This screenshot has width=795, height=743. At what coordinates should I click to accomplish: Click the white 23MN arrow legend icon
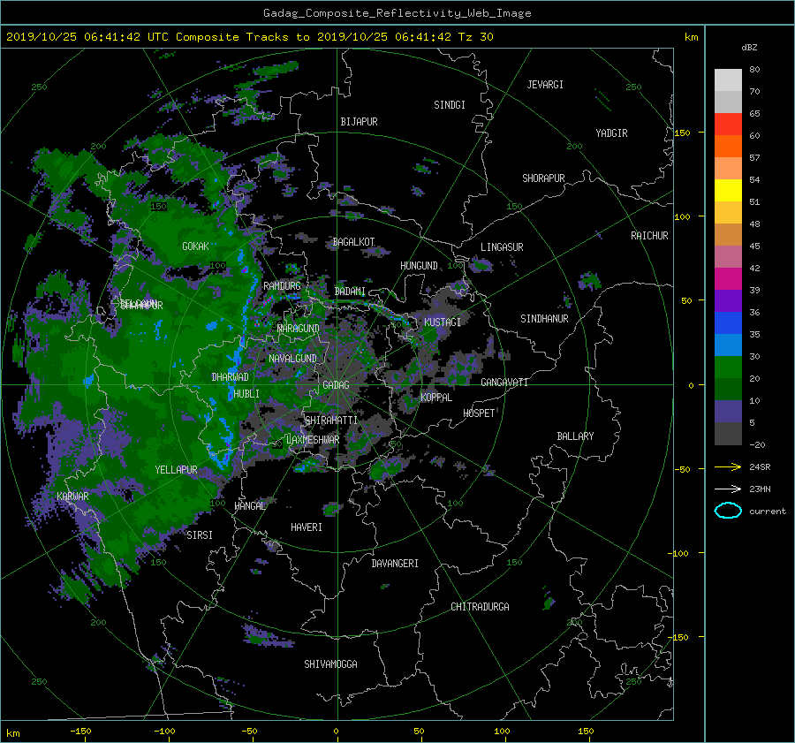(x=728, y=489)
